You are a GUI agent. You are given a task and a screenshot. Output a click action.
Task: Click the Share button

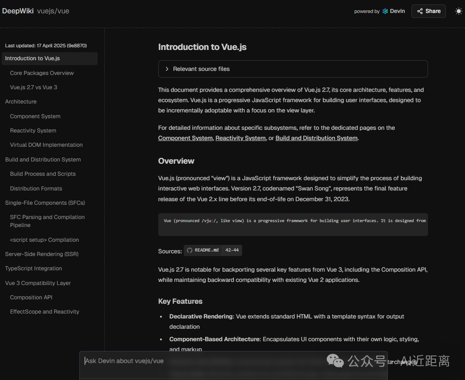click(428, 11)
